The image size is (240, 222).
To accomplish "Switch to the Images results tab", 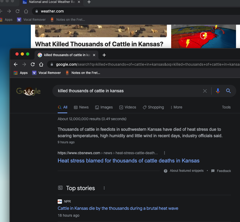I will point(104,107).
